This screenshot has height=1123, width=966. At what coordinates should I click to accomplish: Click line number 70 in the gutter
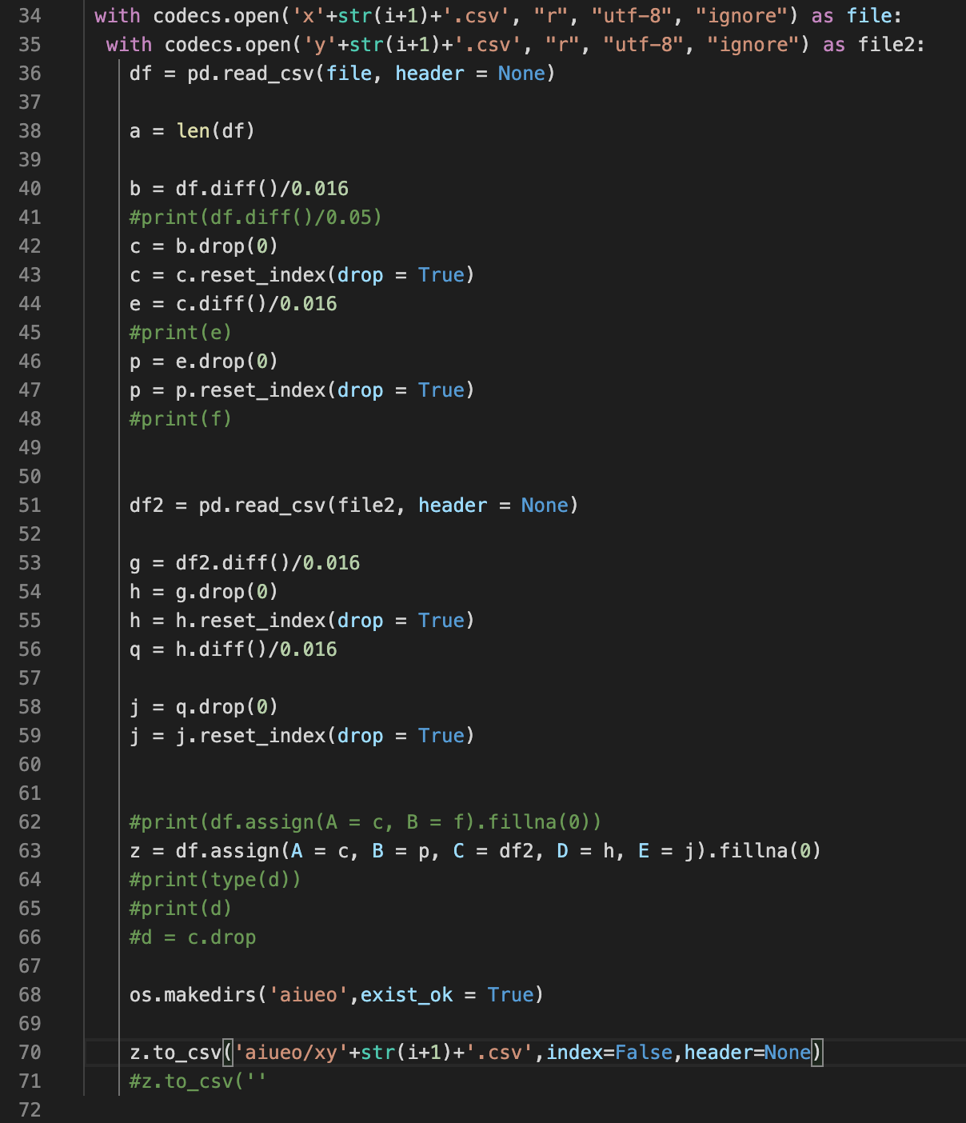click(x=30, y=1053)
